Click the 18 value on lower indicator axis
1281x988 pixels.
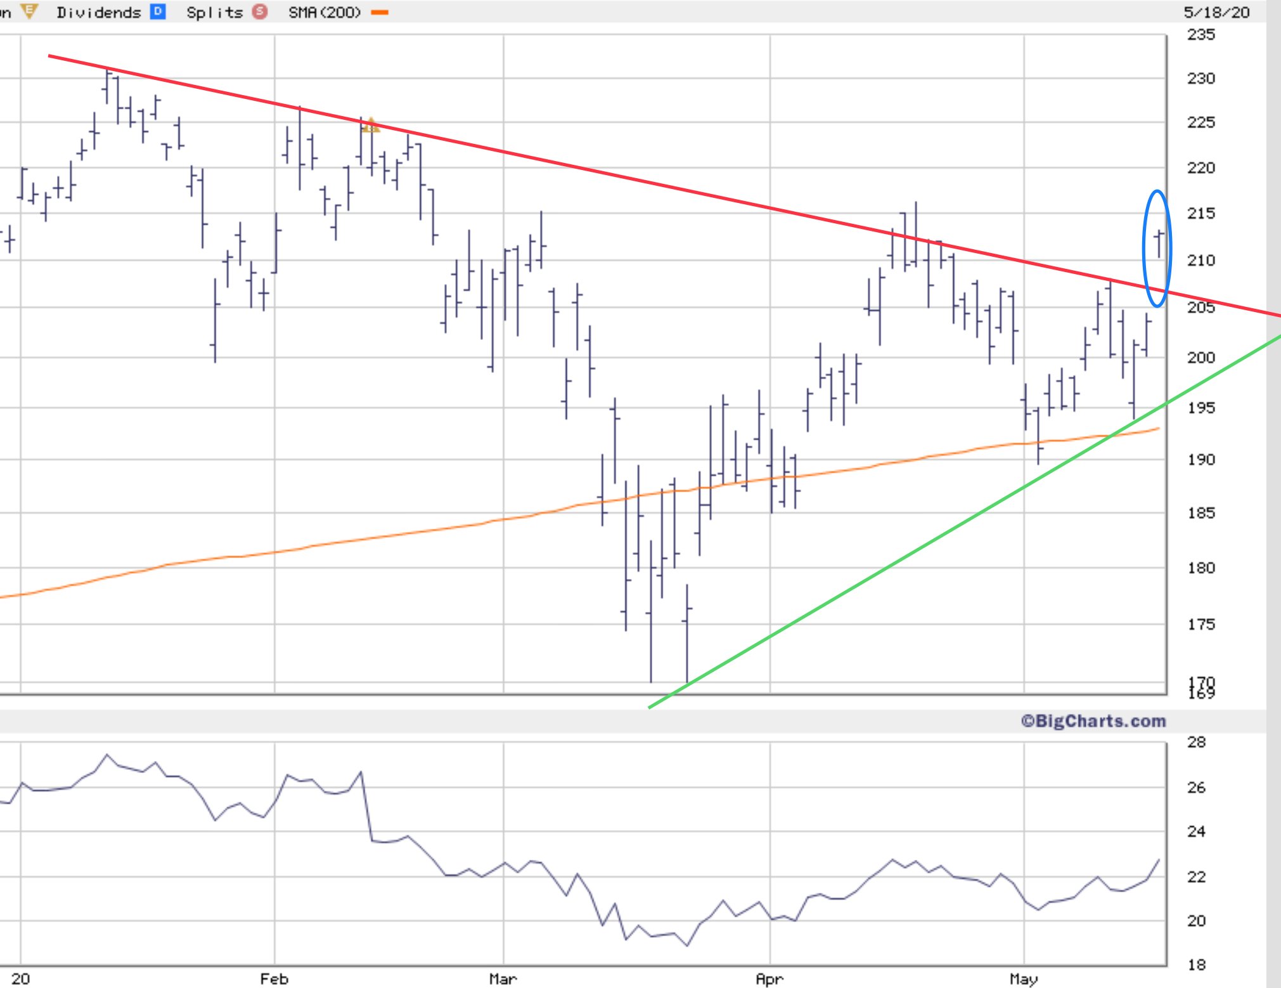pos(1195,965)
